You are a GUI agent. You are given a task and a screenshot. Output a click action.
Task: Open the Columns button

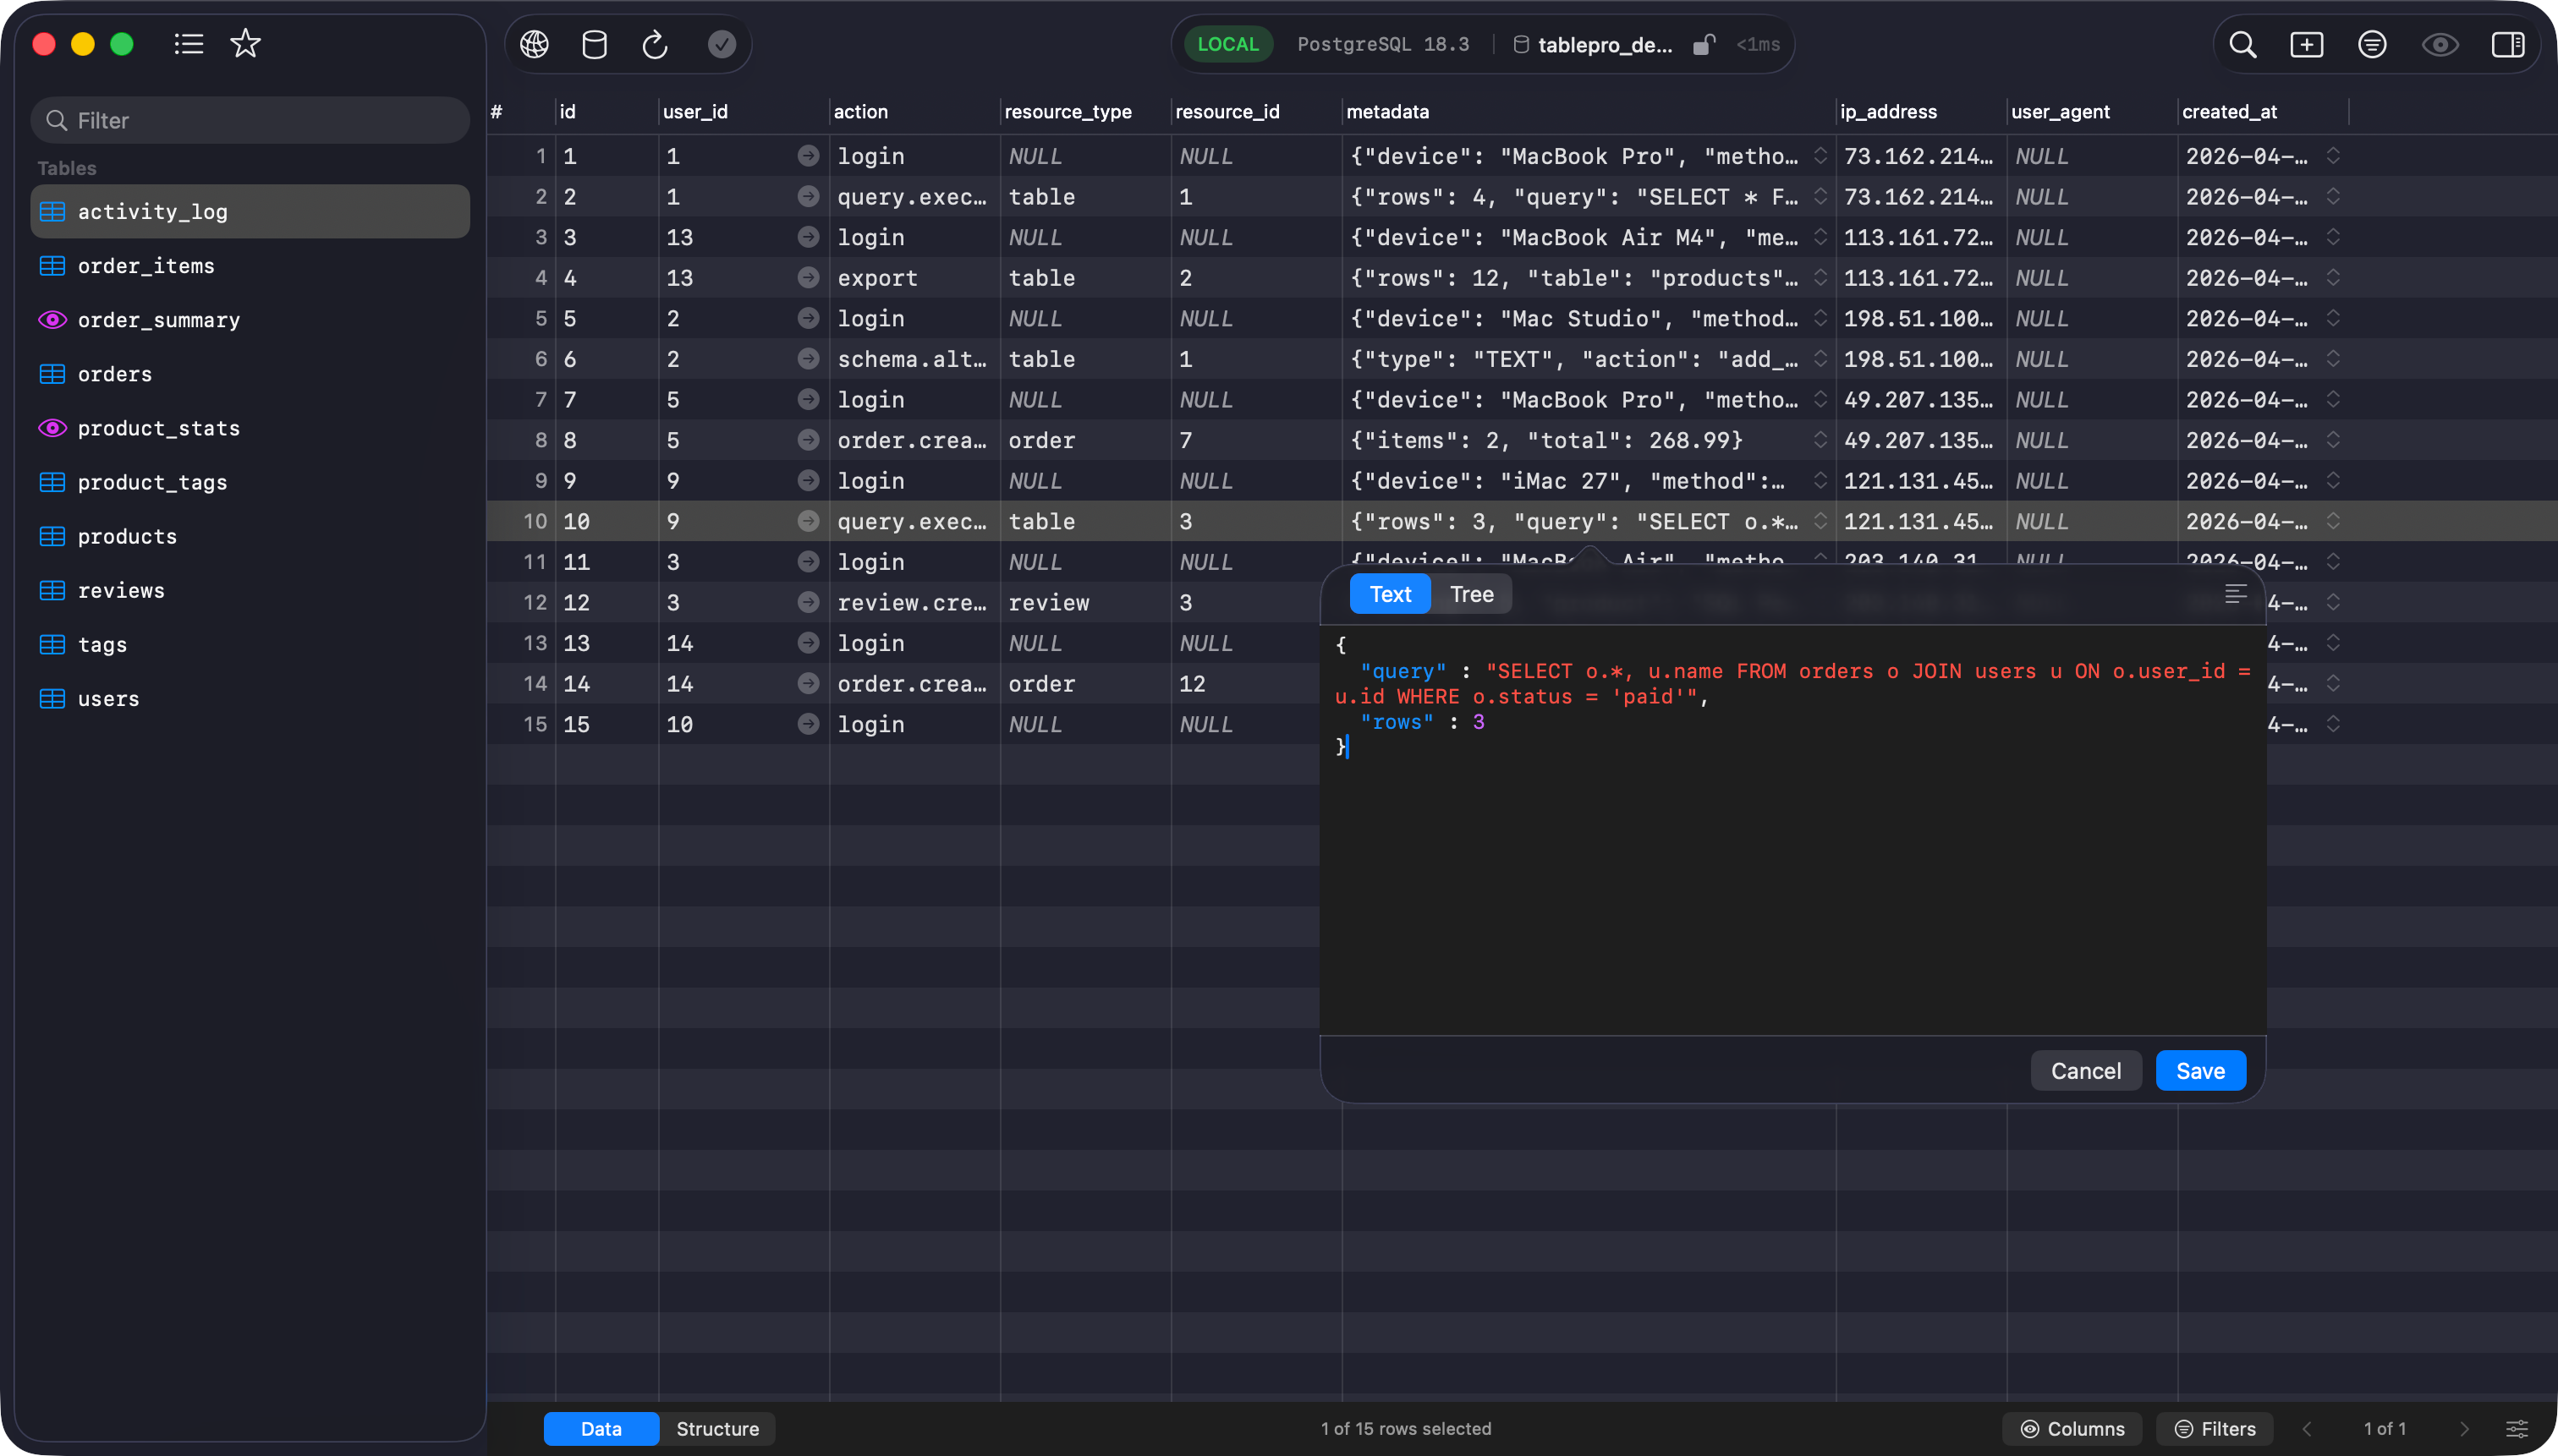click(2071, 1429)
